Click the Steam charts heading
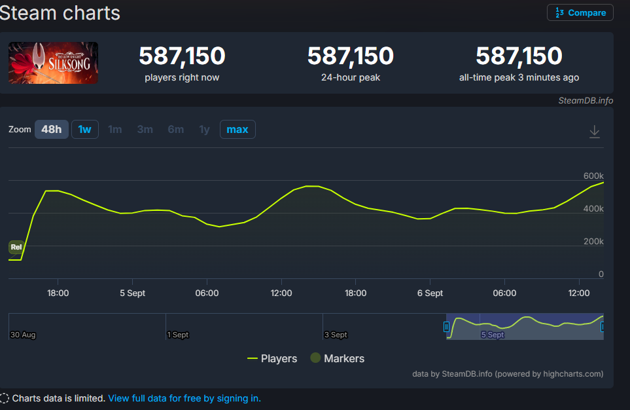Viewport: 630px width, 410px height. point(60,13)
